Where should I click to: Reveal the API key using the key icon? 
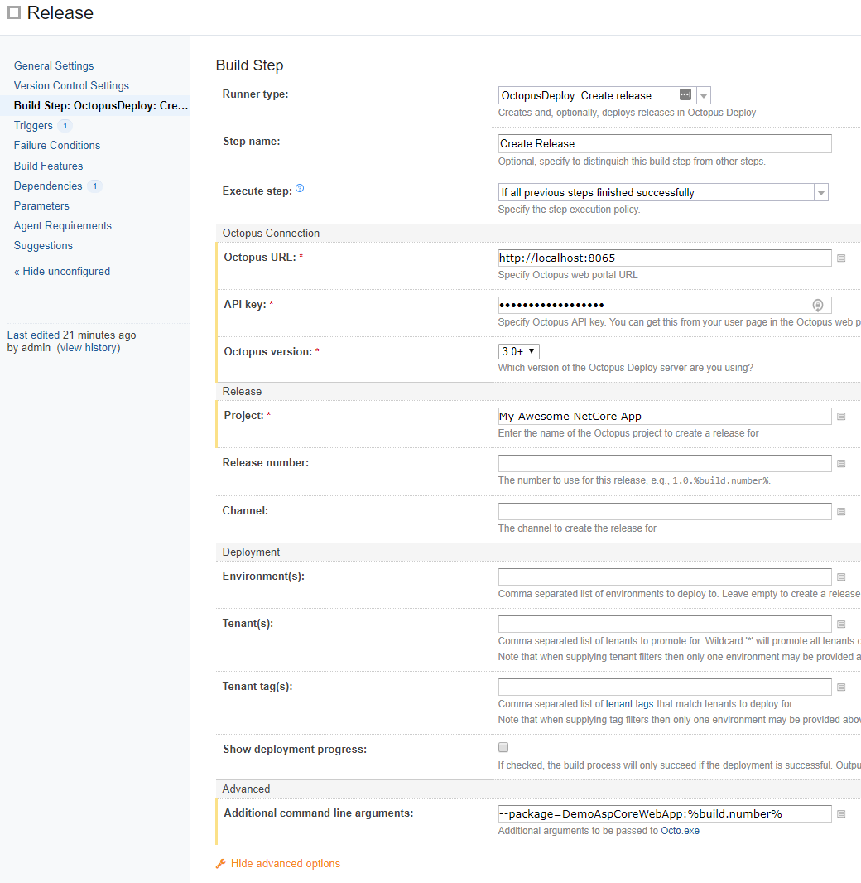pos(818,305)
